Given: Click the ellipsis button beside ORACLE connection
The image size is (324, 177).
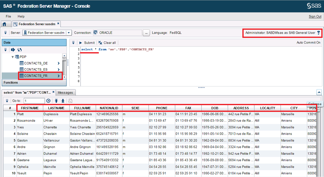Looking at the screenshot, I should (x=146, y=33).
